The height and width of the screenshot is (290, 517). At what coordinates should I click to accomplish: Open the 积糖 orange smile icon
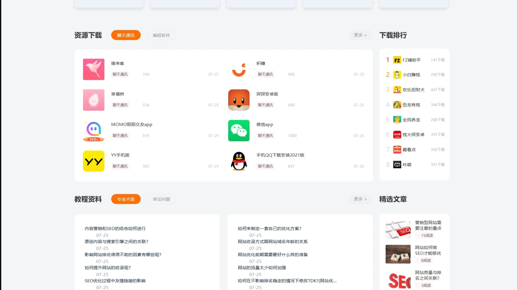tap(239, 69)
